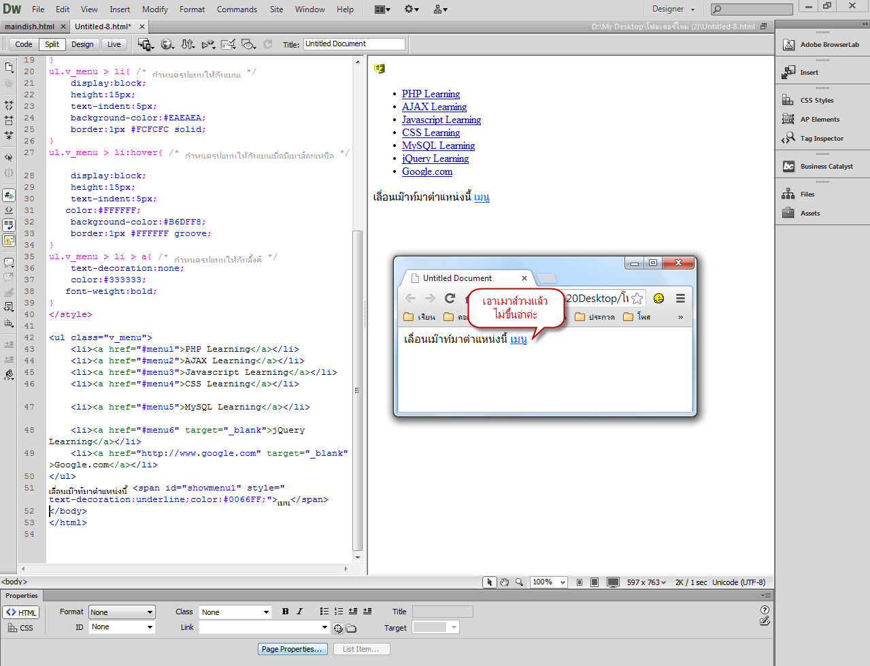870x666 pixels.
Task: Click the jQuery Learning link
Action: tap(435, 159)
